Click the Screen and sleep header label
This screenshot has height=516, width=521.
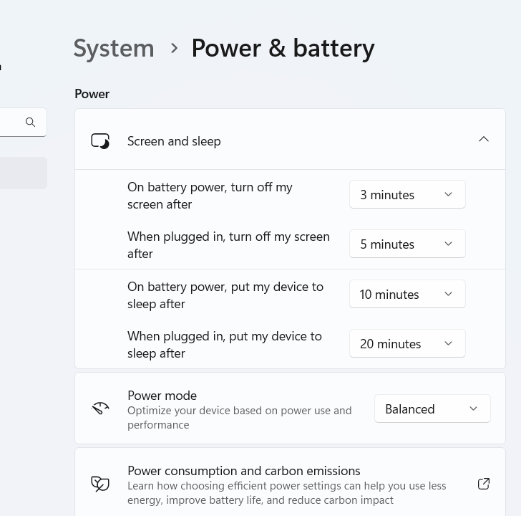click(174, 141)
